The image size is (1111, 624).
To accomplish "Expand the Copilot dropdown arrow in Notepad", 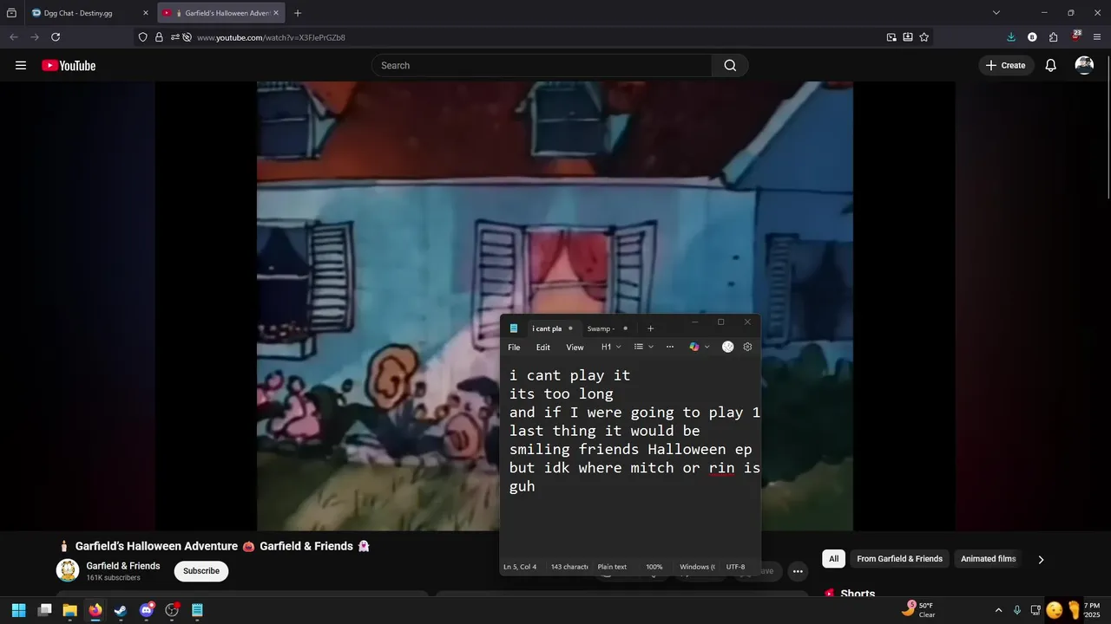I will click(707, 347).
